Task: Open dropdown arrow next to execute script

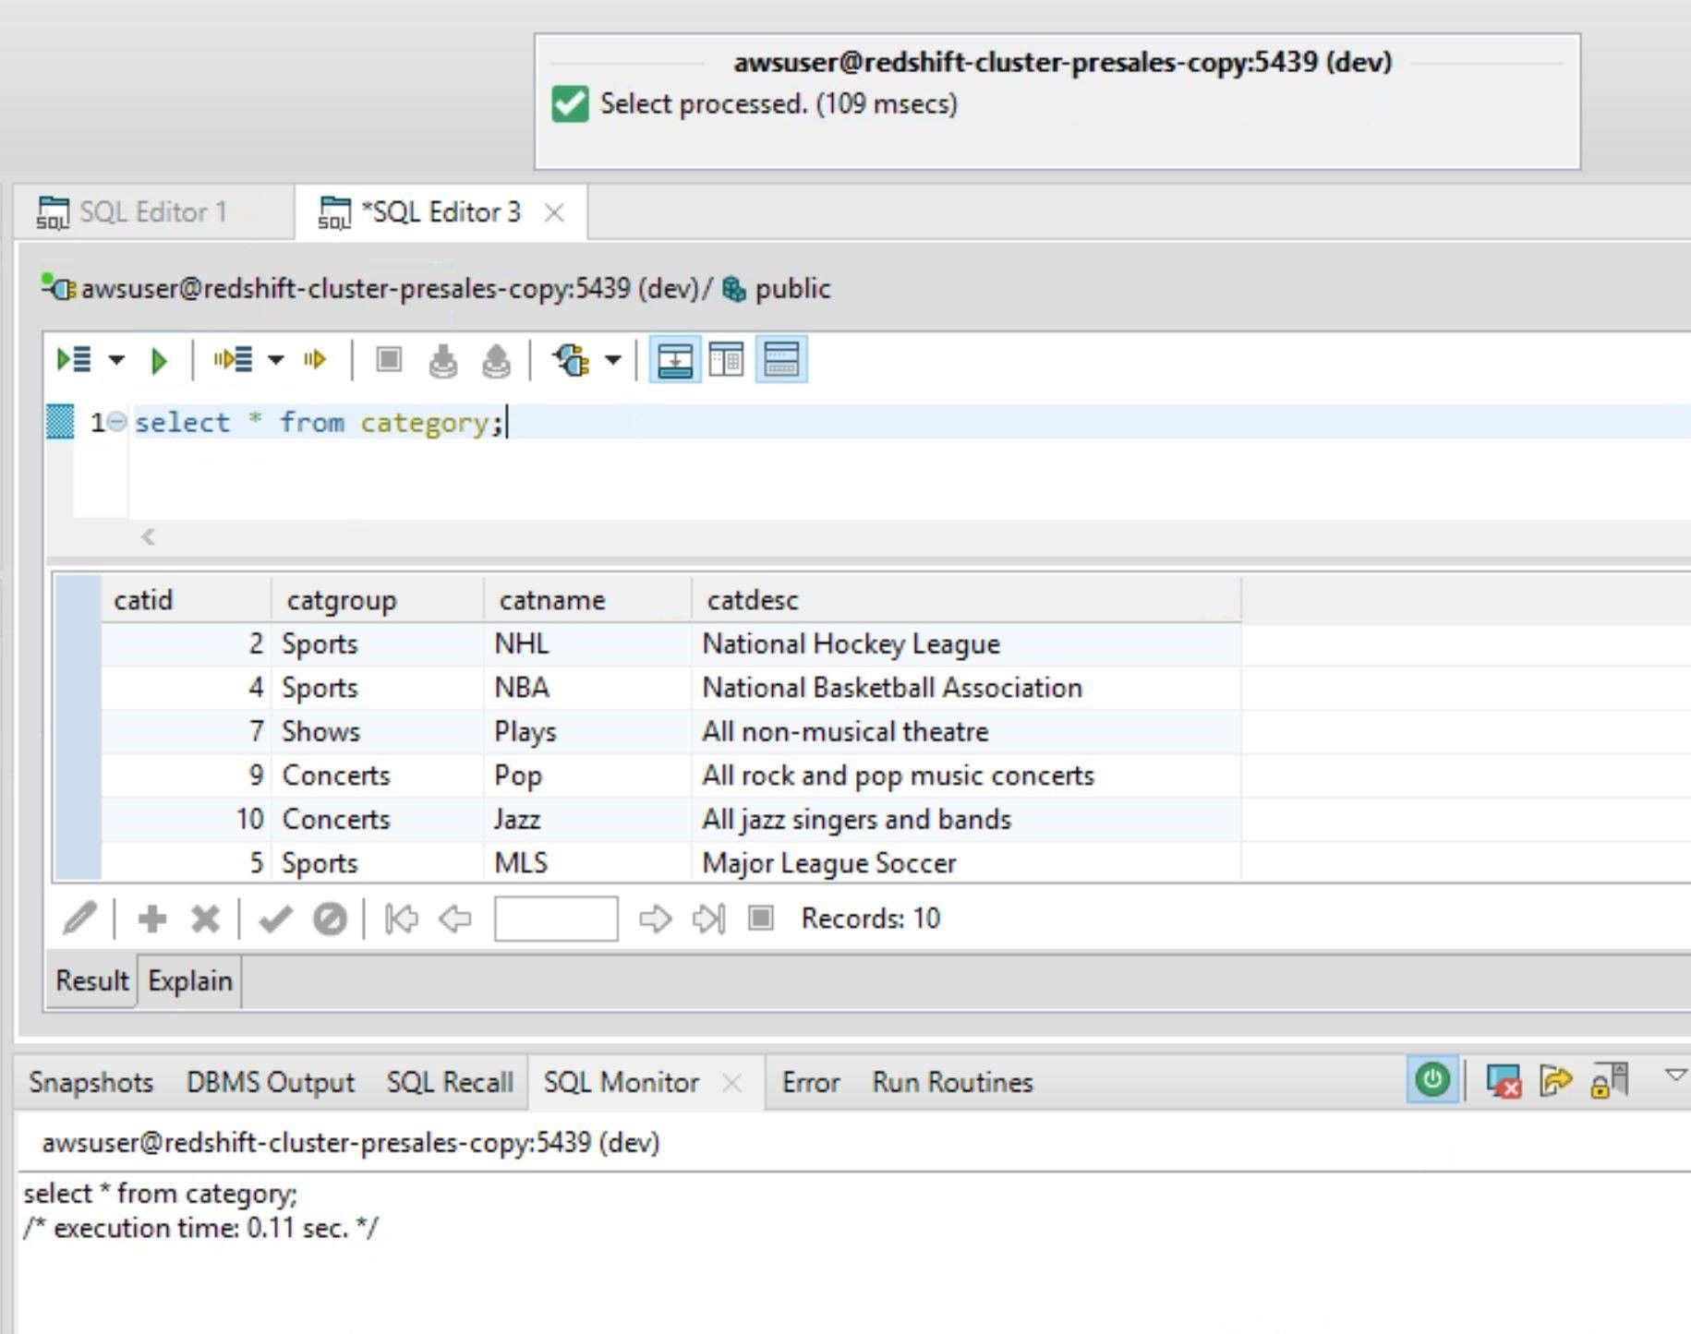Action: coord(116,360)
